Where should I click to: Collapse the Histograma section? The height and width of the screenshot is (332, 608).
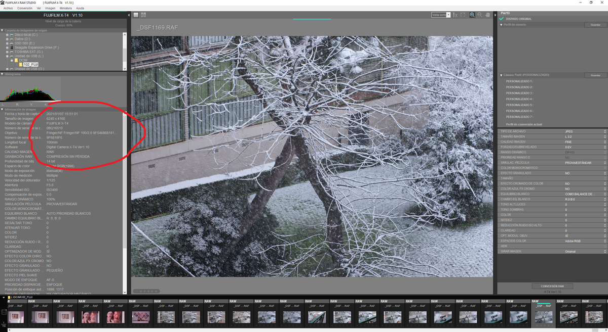pyautogui.click(x=2, y=74)
